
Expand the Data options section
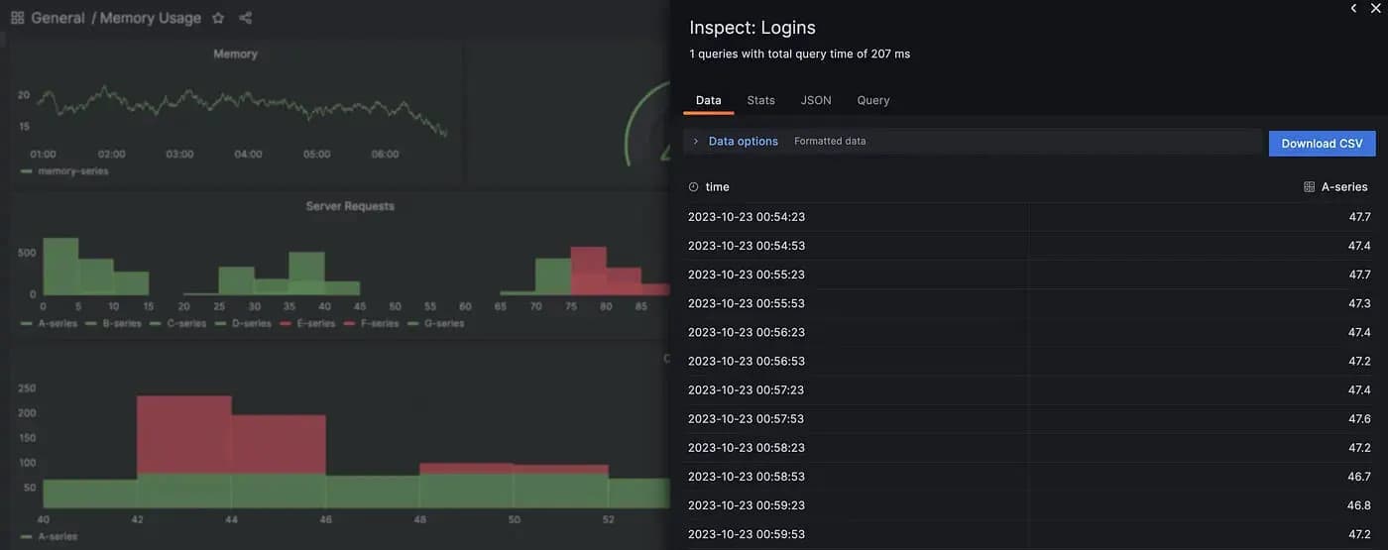[696, 142]
